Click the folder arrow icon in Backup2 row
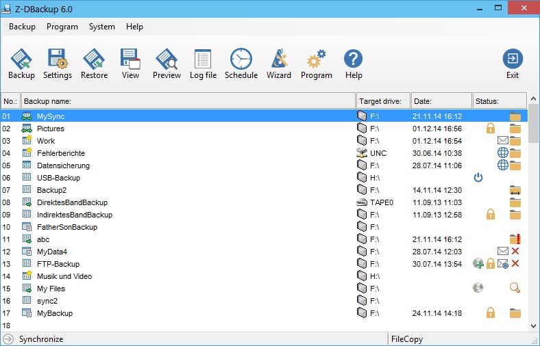The image size is (540, 346). [x=515, y=190]
